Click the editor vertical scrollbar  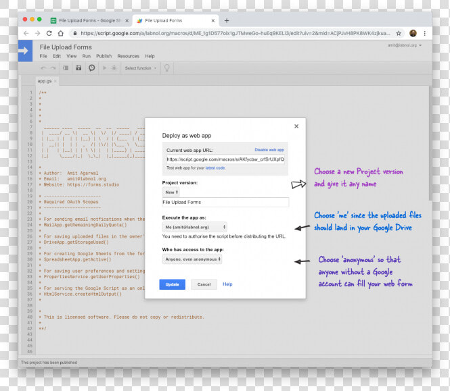pyautogui.click(x=430, y=143)
